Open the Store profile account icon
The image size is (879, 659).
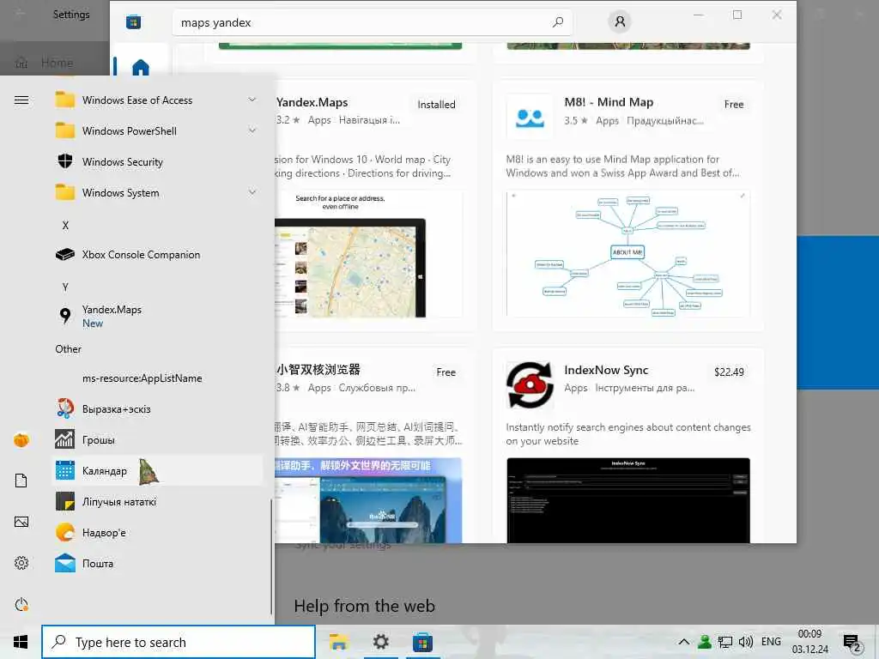pos(620,21)
